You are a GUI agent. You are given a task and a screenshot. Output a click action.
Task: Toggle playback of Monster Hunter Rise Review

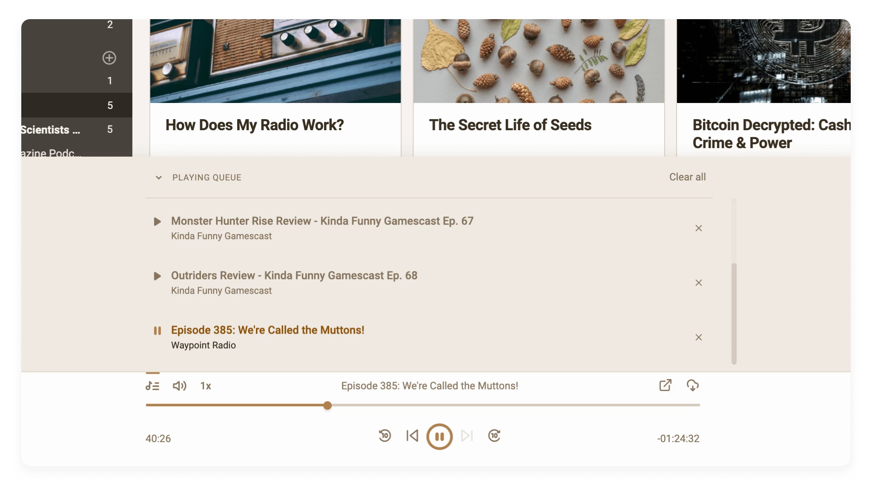click(158, 221)
